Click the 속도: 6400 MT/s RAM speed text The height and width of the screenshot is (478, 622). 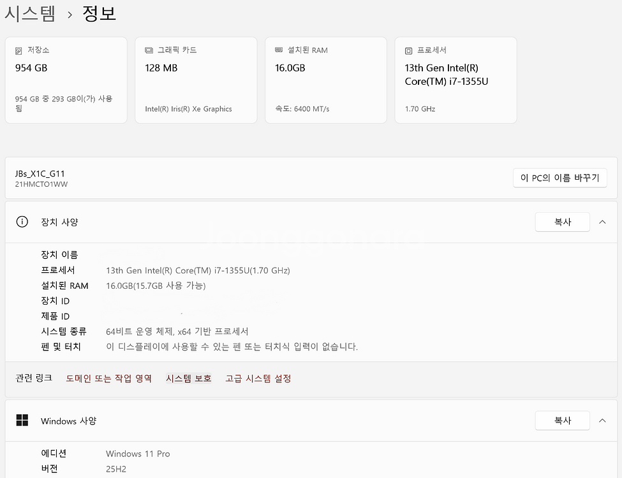click(302, 109)
